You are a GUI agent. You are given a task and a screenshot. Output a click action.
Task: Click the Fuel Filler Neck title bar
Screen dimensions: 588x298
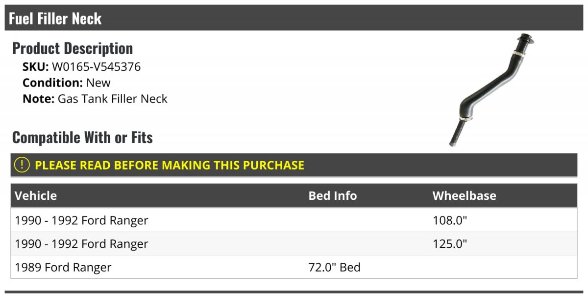click(x=294, y=18)
